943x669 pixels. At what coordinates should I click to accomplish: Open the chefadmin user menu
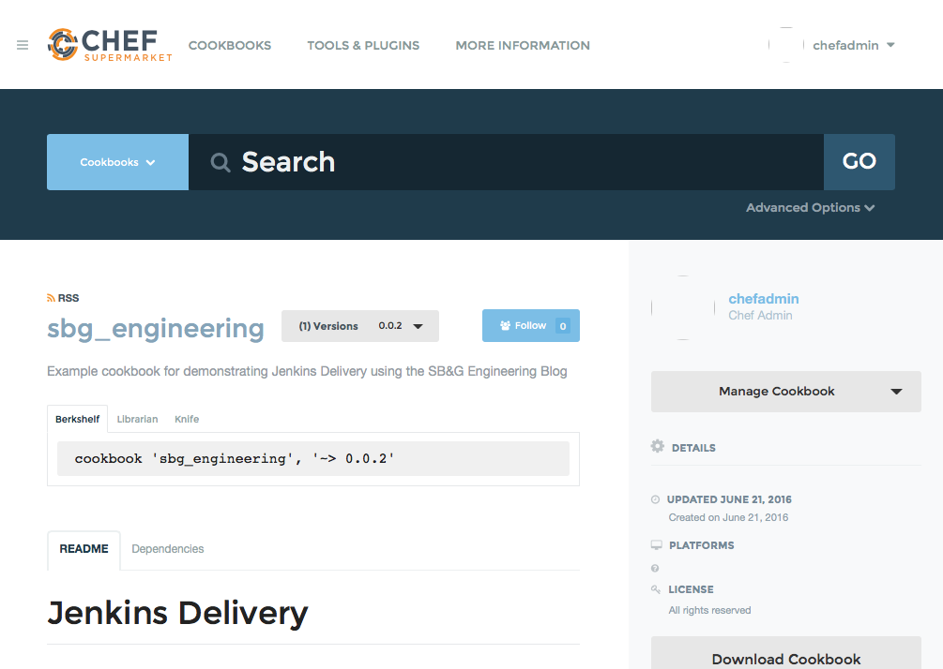click(x=854, y=46)
